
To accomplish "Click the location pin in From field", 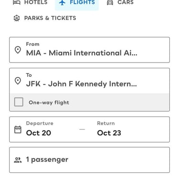I will (x=18, y=50).
